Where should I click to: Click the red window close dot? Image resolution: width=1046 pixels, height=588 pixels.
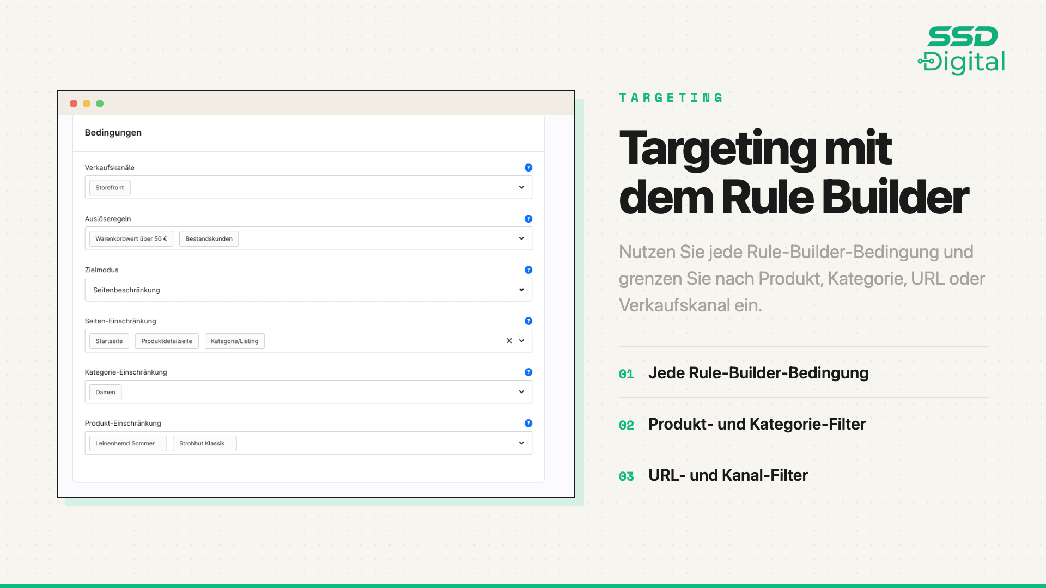(74, 103)
